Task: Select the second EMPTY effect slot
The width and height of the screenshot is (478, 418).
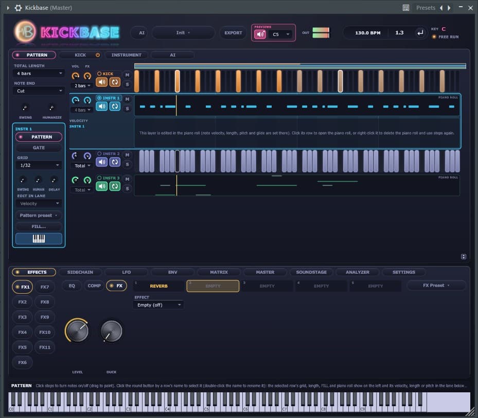Action: [x=213, y=286]
